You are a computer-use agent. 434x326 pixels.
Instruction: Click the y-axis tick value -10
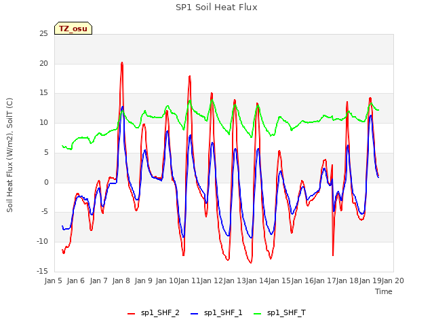pos(42,242)
